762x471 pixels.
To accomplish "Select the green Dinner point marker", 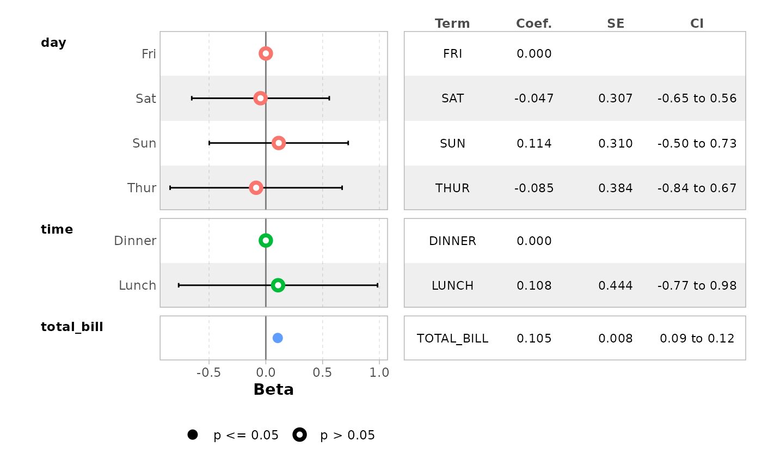I will (266, 241).
